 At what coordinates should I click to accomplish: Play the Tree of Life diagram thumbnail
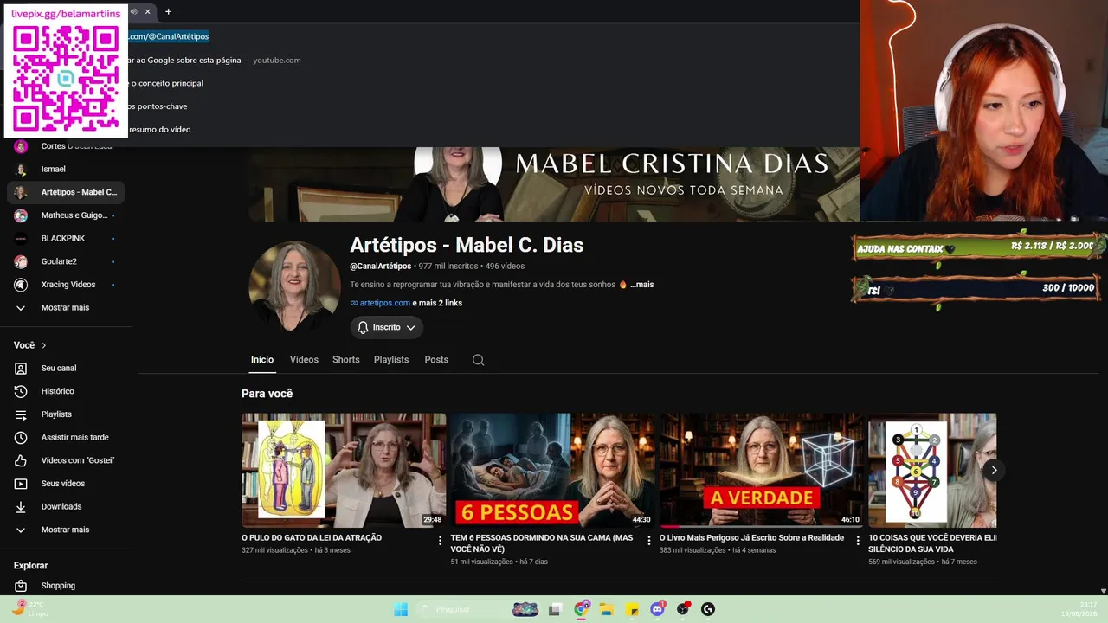[x=932, y=470]
